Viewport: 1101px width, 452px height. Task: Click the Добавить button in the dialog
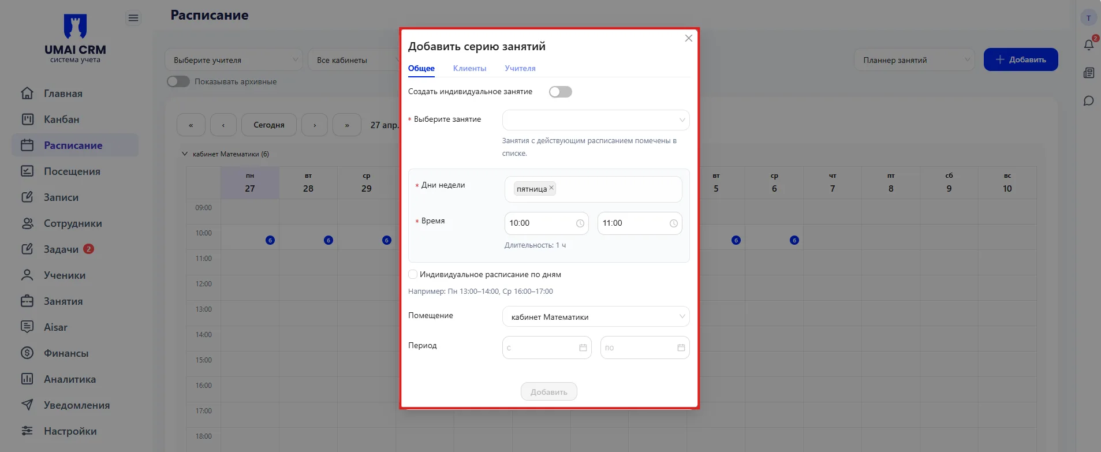pyautogui.click(x=549, y=391)
